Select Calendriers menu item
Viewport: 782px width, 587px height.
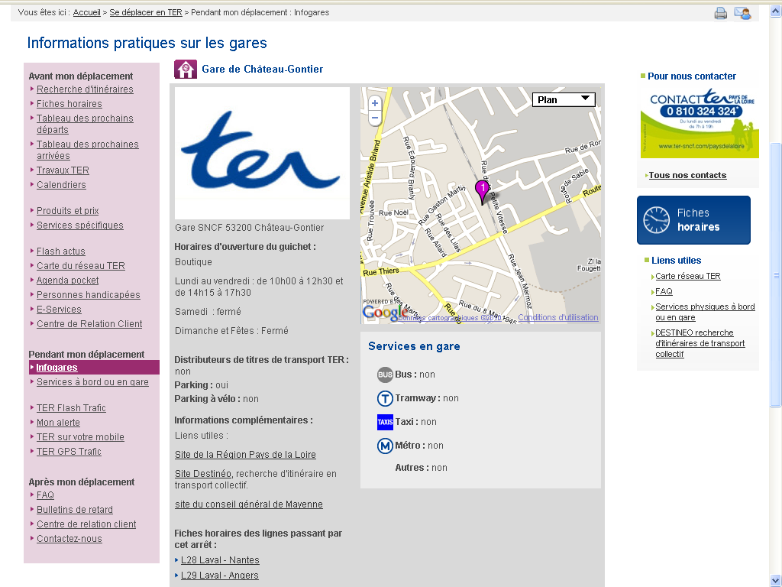point(61,185)
